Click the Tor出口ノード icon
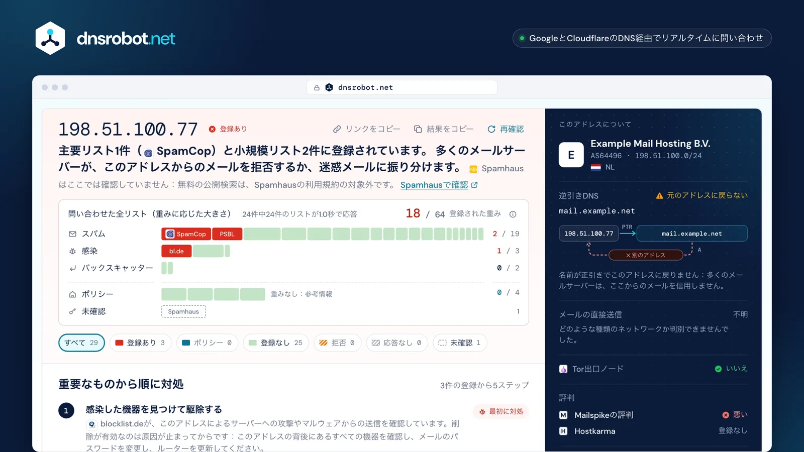 tap(563, 369)
